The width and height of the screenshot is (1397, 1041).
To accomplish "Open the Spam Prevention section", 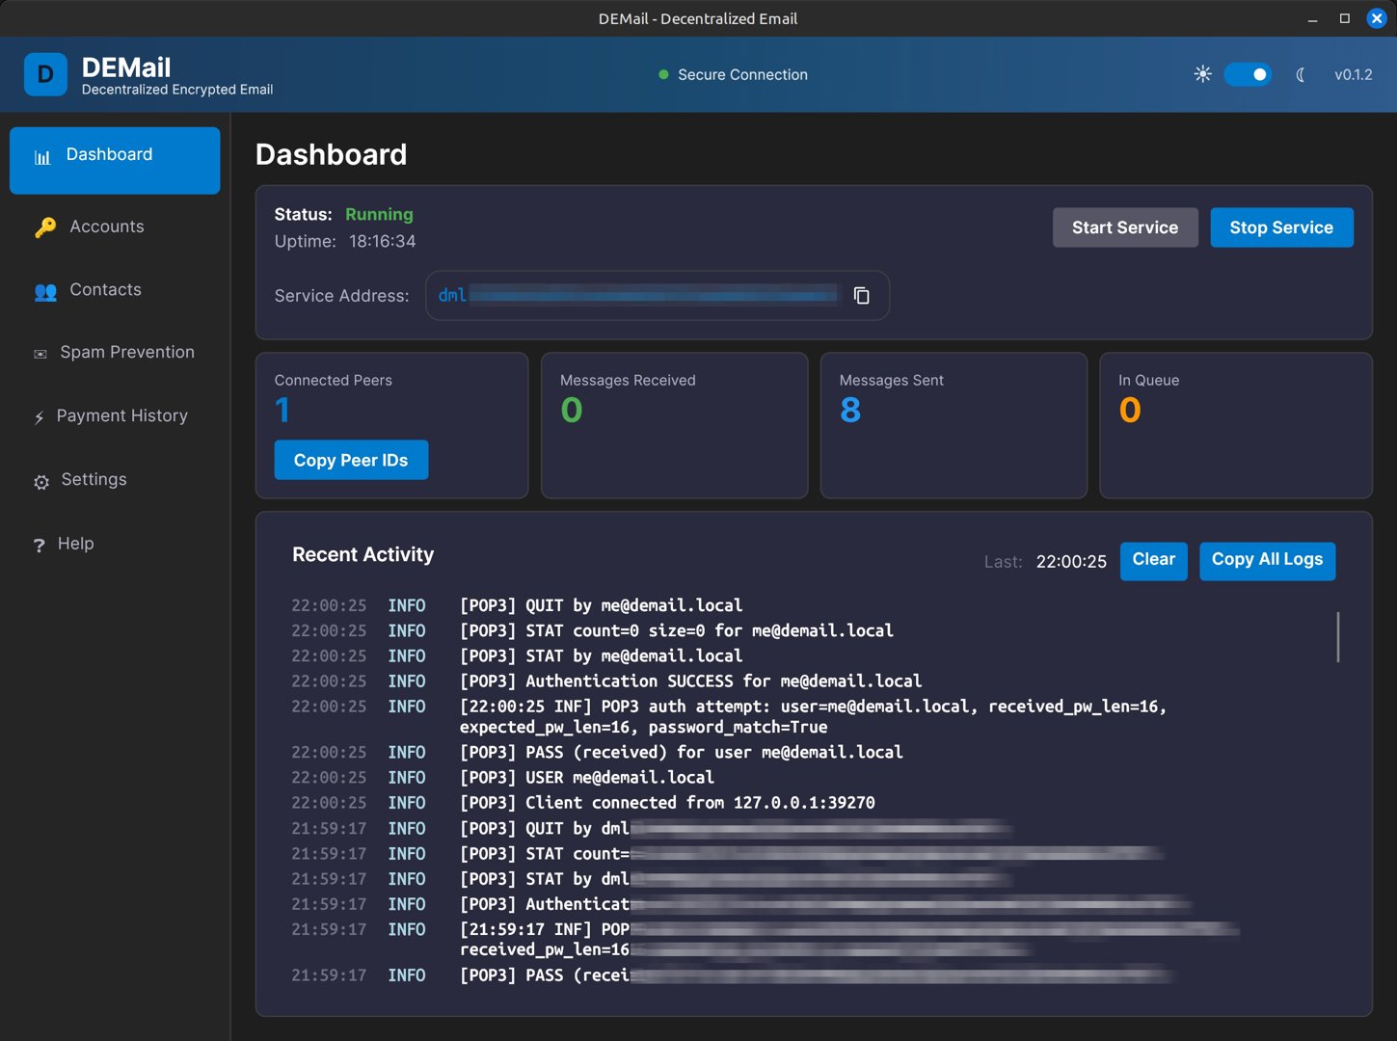I will point(126,353).
